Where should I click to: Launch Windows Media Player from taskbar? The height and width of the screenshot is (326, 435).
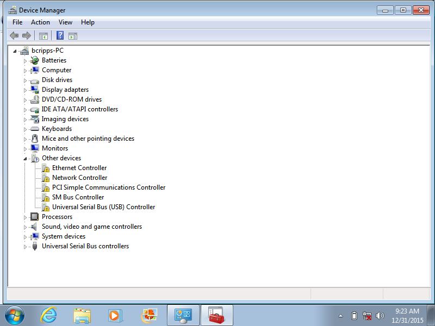coord(115,316)
